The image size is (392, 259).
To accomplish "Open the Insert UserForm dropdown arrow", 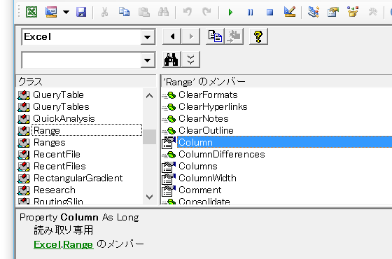I will (66, 12).
